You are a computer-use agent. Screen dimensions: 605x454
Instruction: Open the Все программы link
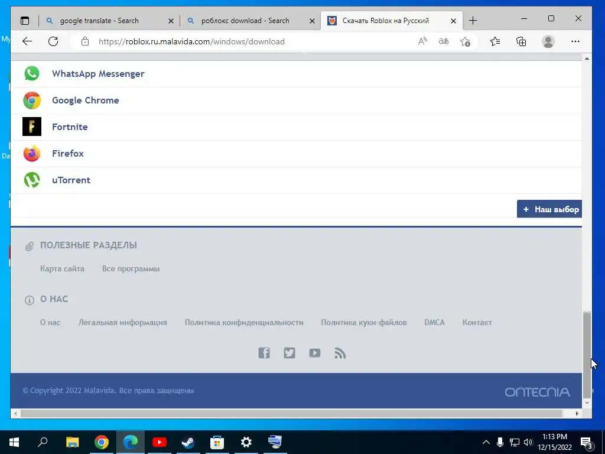131,269
